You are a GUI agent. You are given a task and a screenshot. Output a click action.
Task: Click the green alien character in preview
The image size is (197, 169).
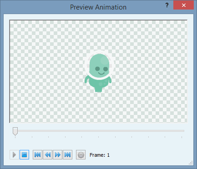[98, 73]
